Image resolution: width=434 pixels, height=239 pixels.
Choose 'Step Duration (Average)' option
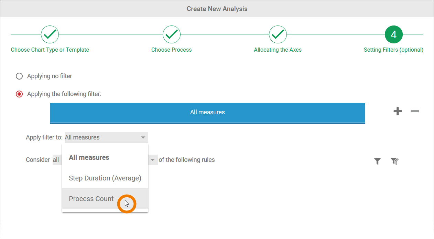tap(105, 178)
